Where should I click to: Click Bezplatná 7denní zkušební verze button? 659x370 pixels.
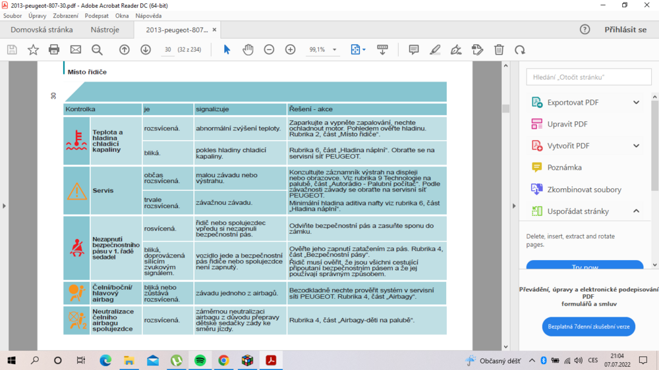(588, 327)
